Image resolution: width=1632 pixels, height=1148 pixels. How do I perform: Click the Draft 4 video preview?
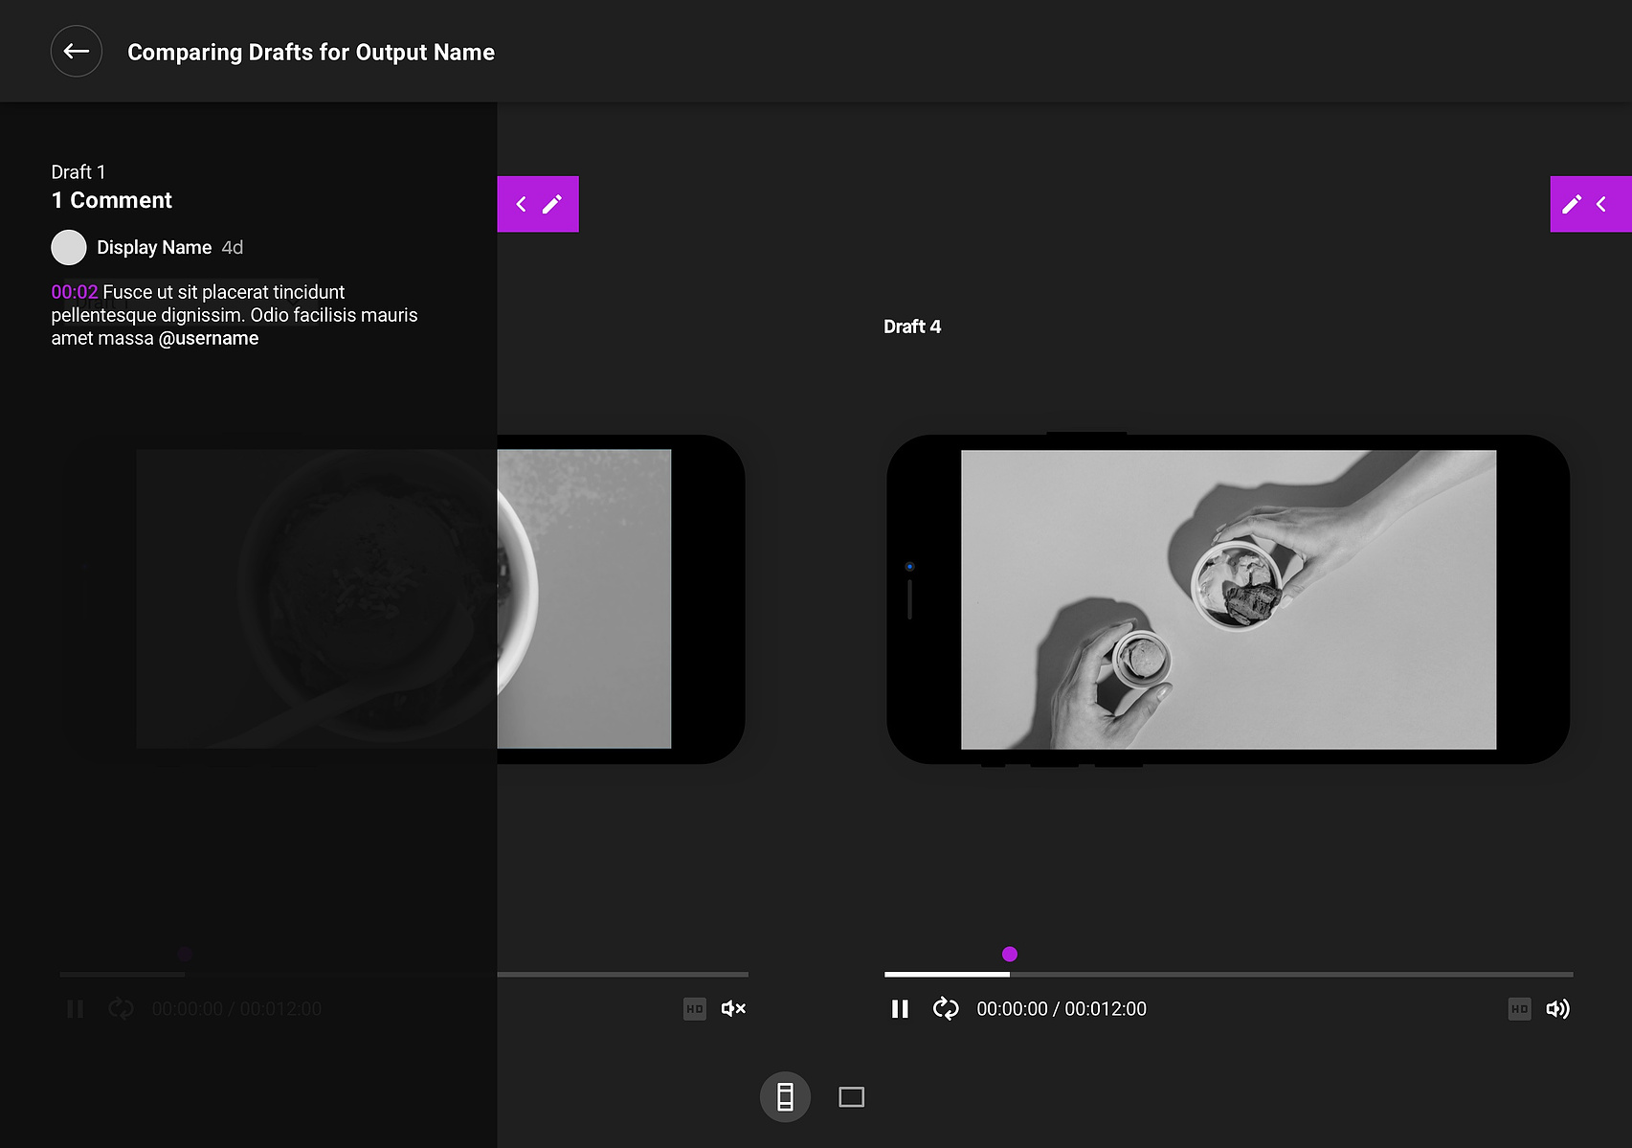click(1228, 599)
